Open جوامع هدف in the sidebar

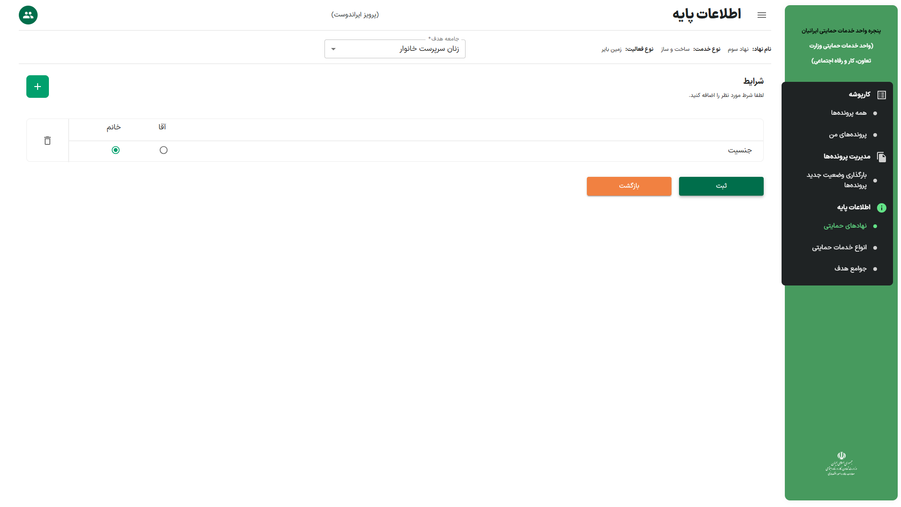pyautogui.click(x=850, y=269)
